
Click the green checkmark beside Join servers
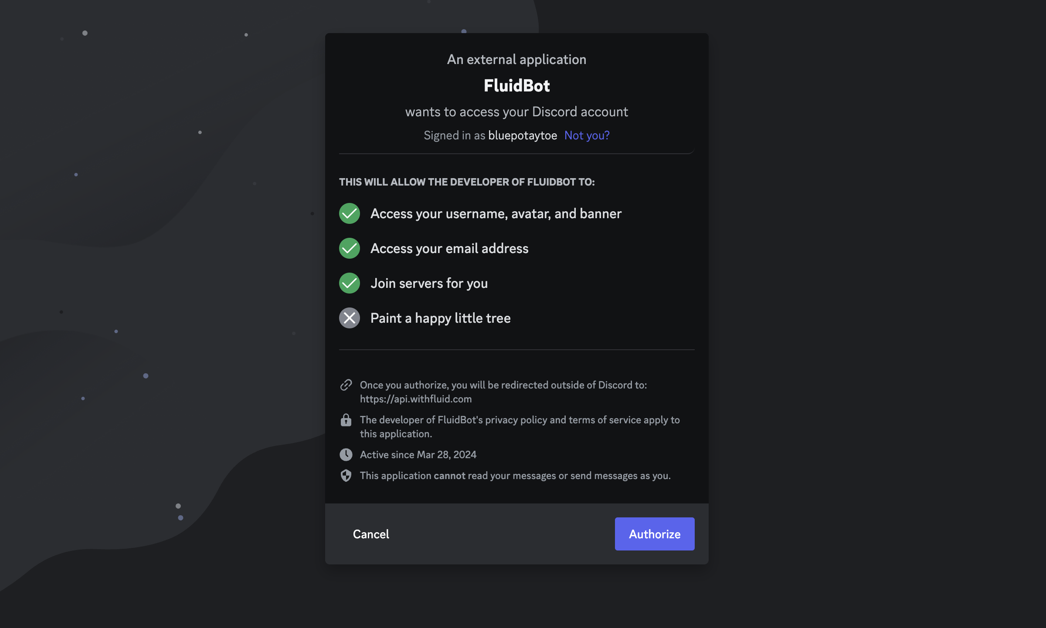(350, 283)
